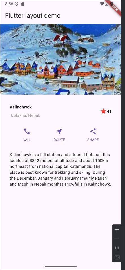The image size is (125, 270).
Task: Click the SHARE label
Action: pyautogui.click(x=93, y=140)
